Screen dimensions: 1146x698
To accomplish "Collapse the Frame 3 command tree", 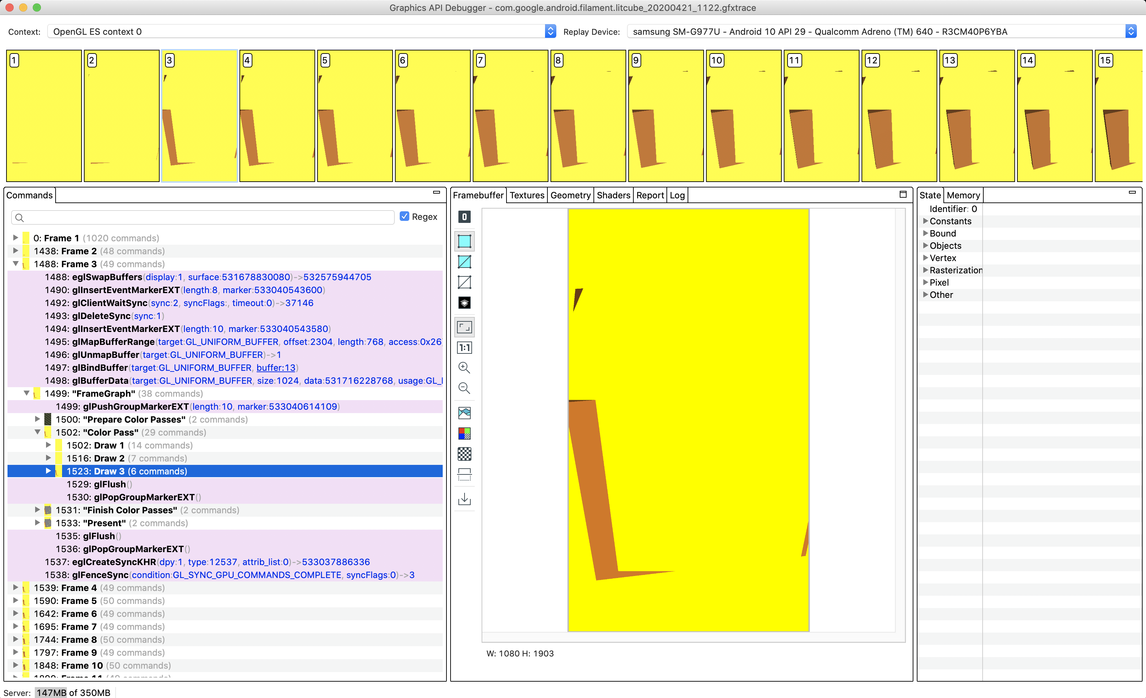I will (x=16, y=263).
